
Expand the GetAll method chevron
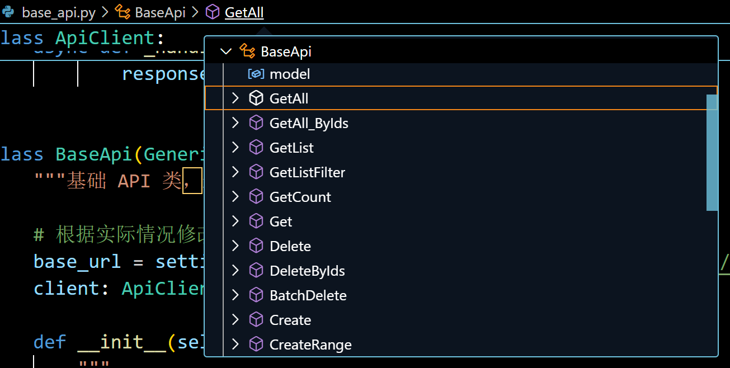pyautogui.click(x=236, y=98)
